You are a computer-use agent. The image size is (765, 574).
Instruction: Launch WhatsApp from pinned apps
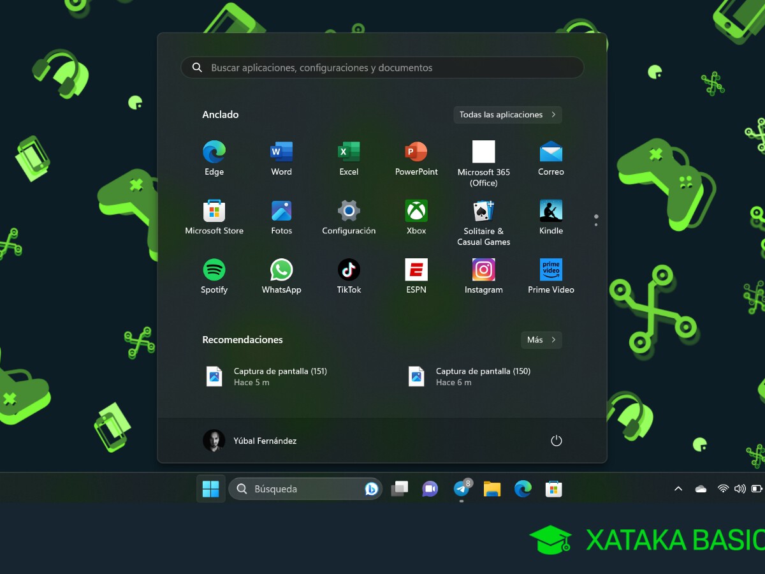pos(281,270)
